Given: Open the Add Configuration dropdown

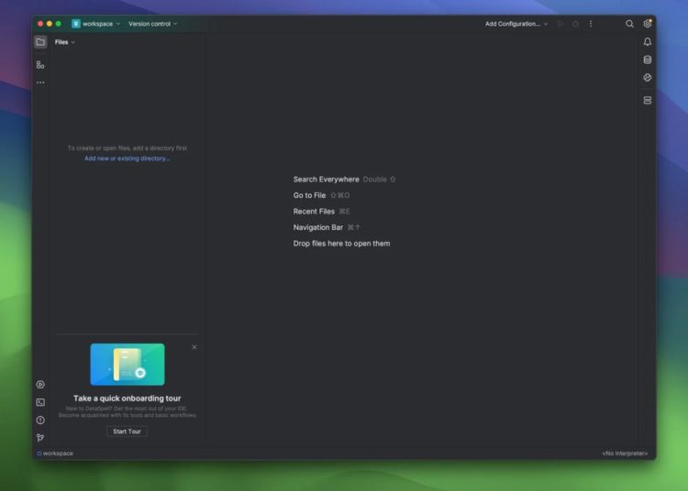Looking at the screenshot, I should [516, 24].
